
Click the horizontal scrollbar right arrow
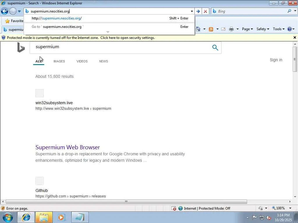coord(290,202)
